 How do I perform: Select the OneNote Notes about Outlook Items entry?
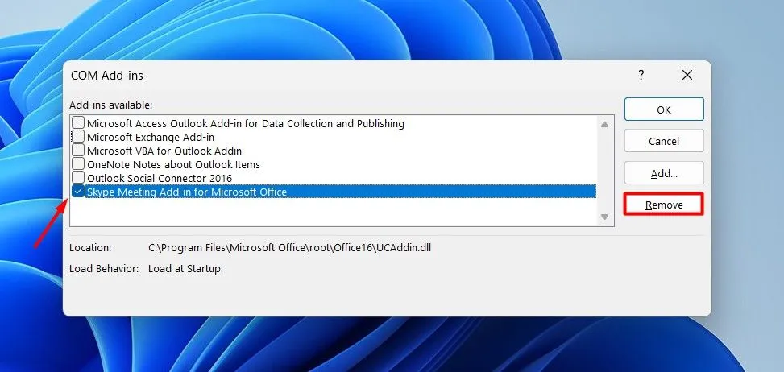pyautogui.click(x=173, y=164)
